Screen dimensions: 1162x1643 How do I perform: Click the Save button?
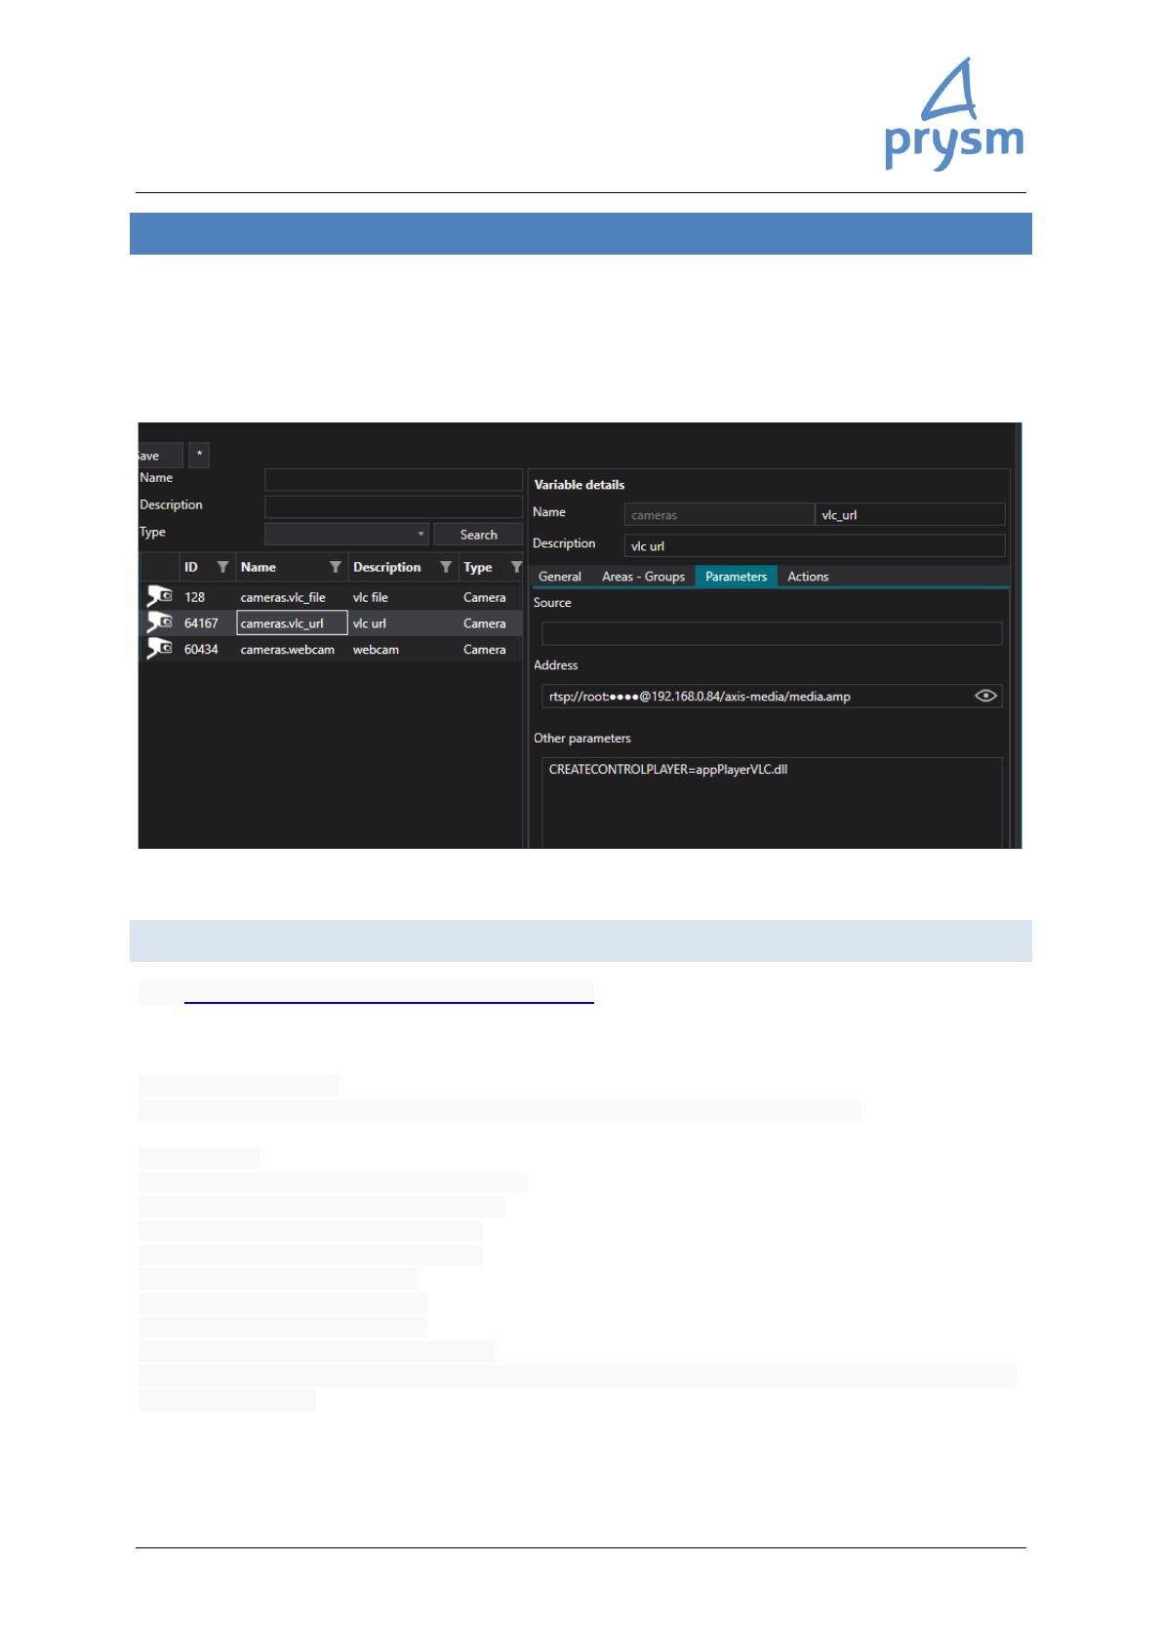[x=158, y=456]
